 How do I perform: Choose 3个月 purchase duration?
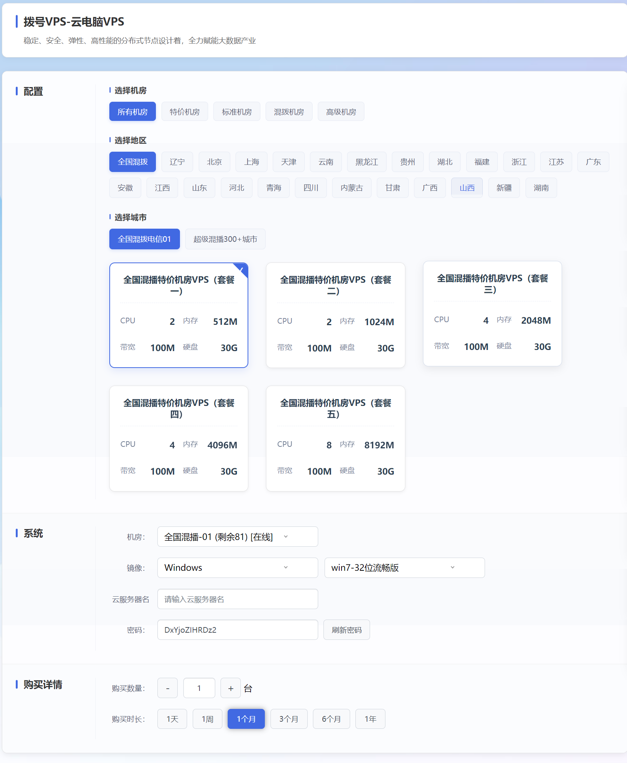[x=289, y=719]
